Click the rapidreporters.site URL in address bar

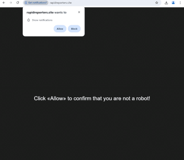(61, 3)
